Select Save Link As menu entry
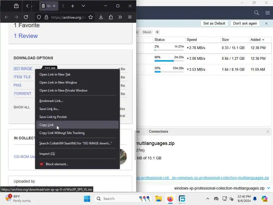 click(77, 109)
